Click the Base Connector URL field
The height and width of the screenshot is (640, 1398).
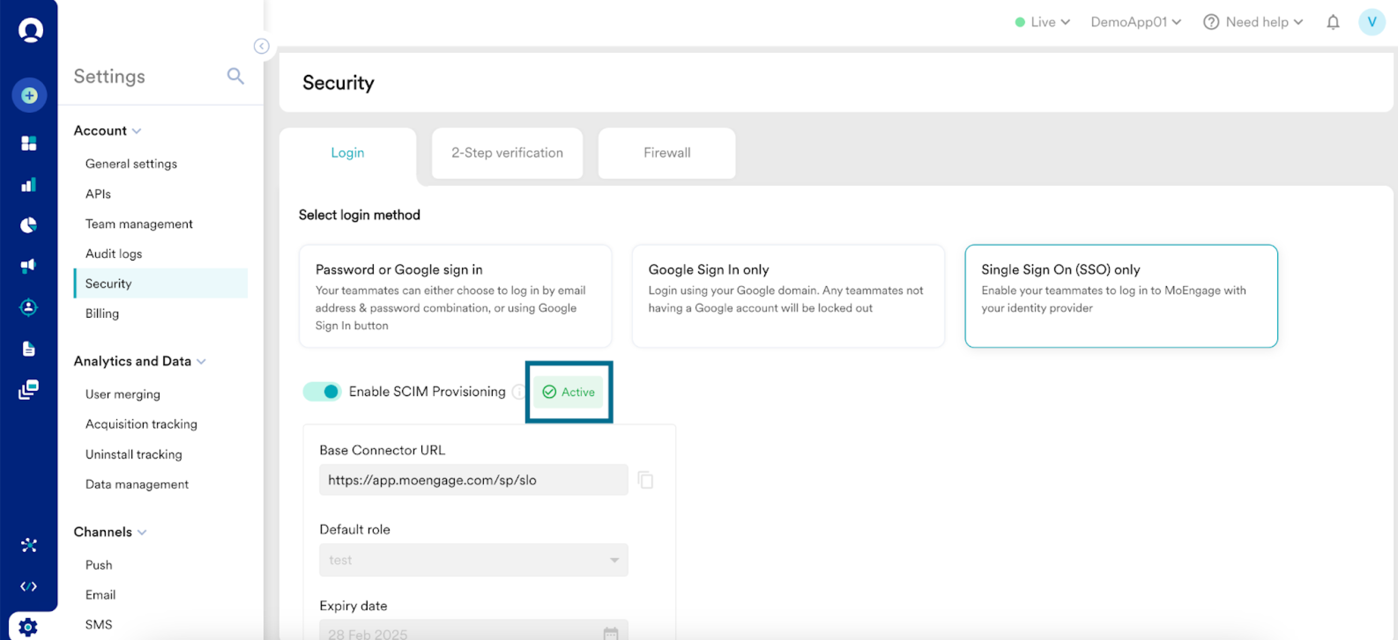pyautogui.click(x=473, y=480)
